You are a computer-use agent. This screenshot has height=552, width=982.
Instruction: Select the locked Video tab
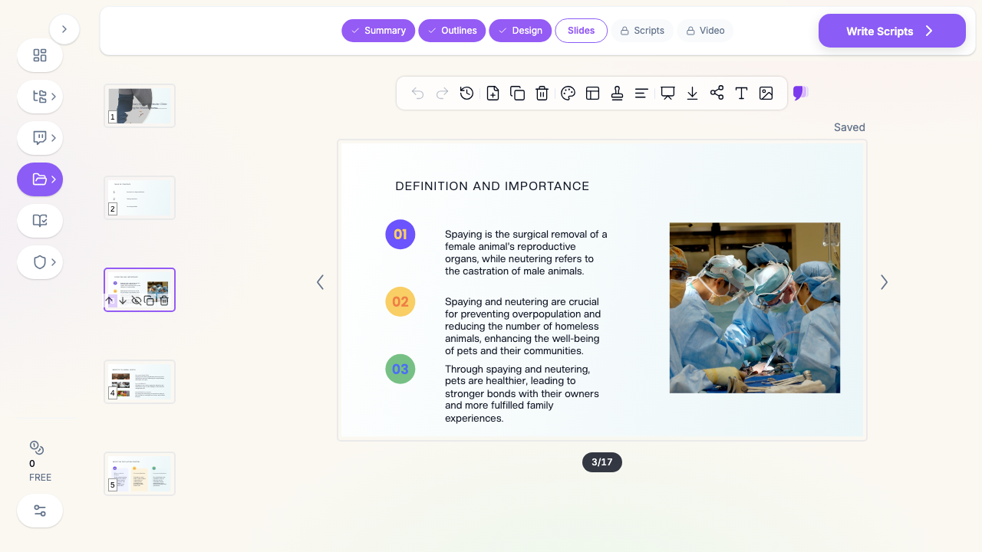705,31
